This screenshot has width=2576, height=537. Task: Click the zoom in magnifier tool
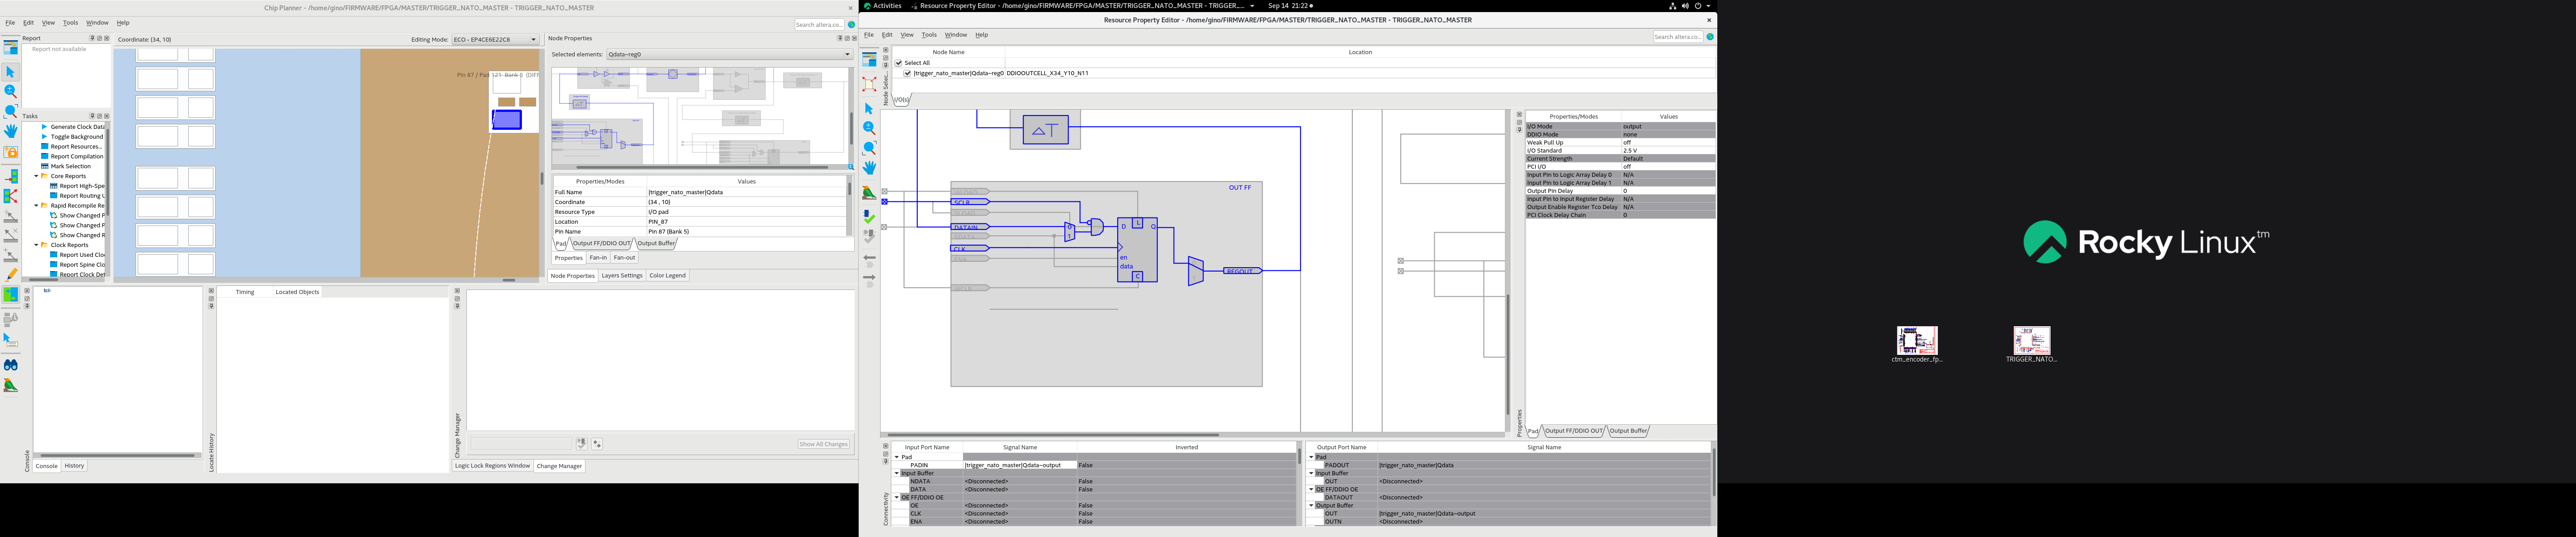click(10, 91)
